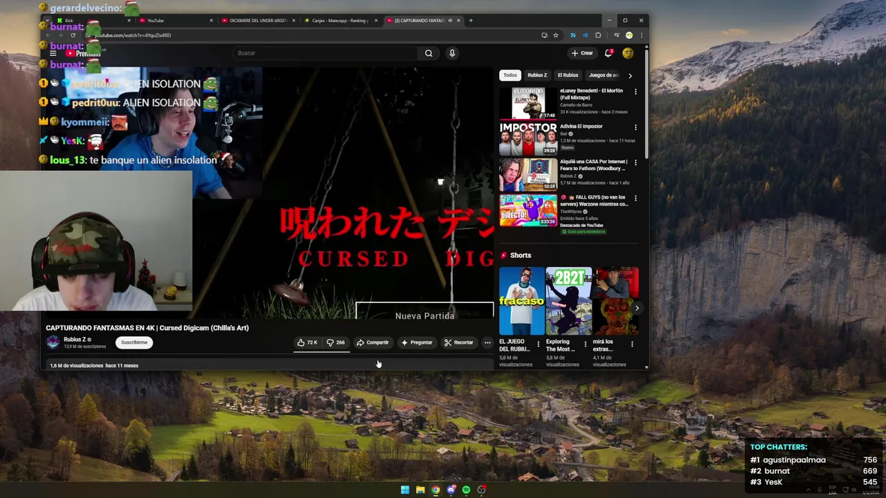The image size is (886, 498).
Task: Select the 'Rubius Z' filter chip
Action: (x=537, y=75)
